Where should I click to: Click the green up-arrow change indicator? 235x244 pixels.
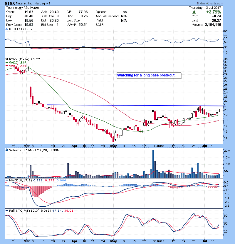point(194,12)
